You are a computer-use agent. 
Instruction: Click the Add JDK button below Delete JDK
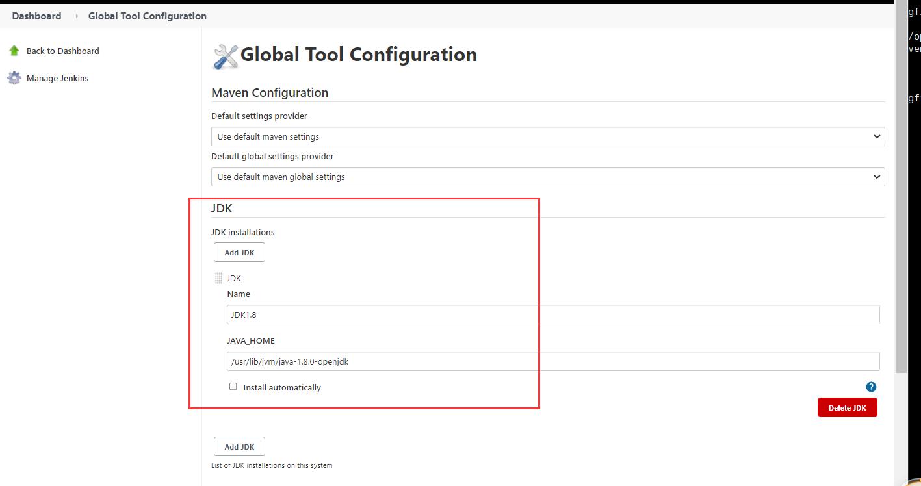[x=239, y=446]
